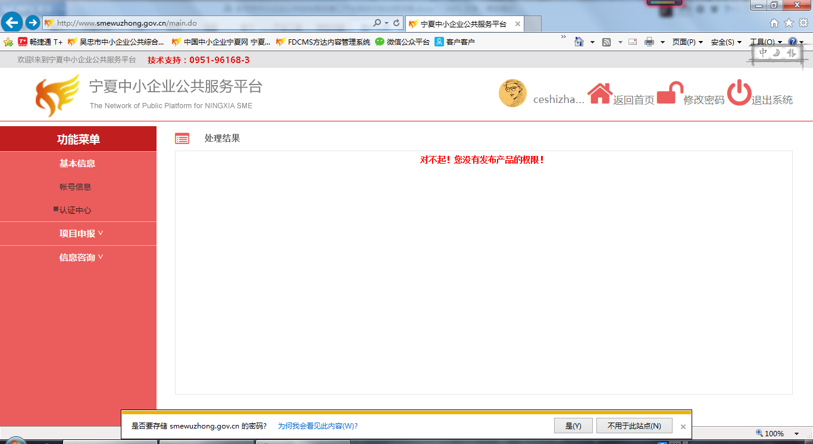
Task: Open the 微信公众平台 bookmark
Action: pyautogui.click(x=402, y=42)
